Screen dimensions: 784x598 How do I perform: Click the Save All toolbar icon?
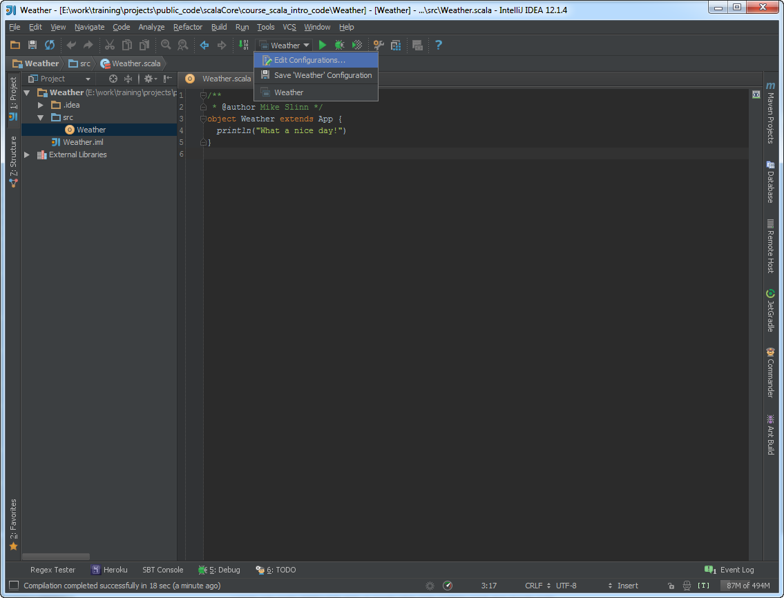pyautogui.click(x=32, y=45)
